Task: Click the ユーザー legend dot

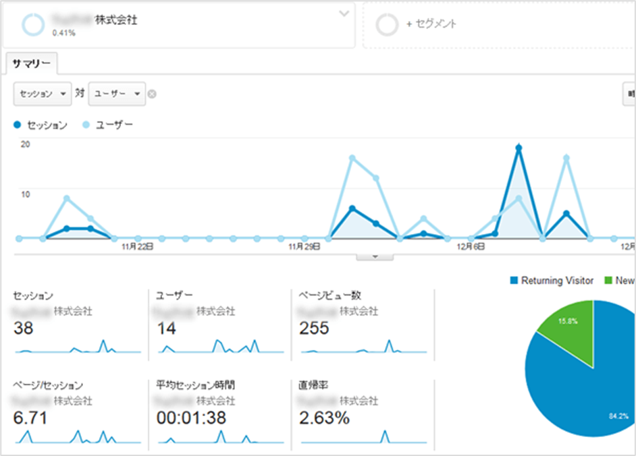Action: click(86, 125)
